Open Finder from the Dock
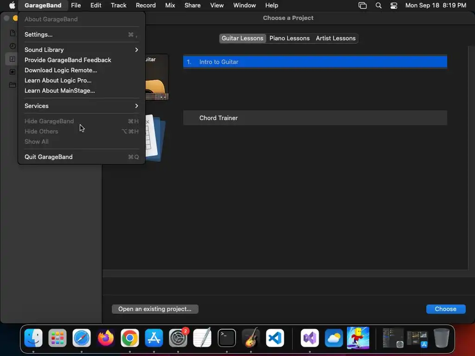Image resolution: width=475 pixels, height=356 pixels. pos(33,337)
